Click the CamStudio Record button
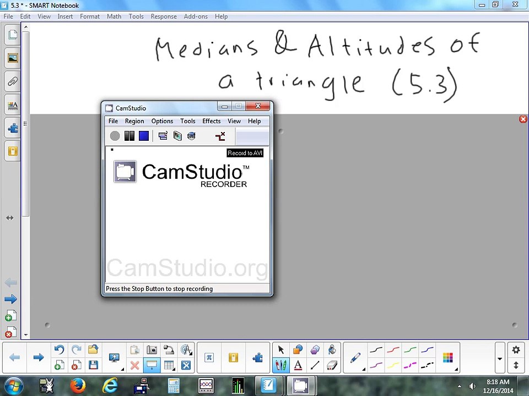The width and height of the screenshot is (529, 396). [x=115, y=136]
